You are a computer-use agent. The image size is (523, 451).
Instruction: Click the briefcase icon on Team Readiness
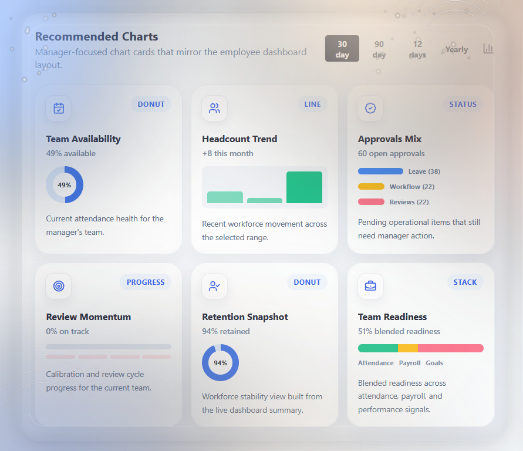370,286
